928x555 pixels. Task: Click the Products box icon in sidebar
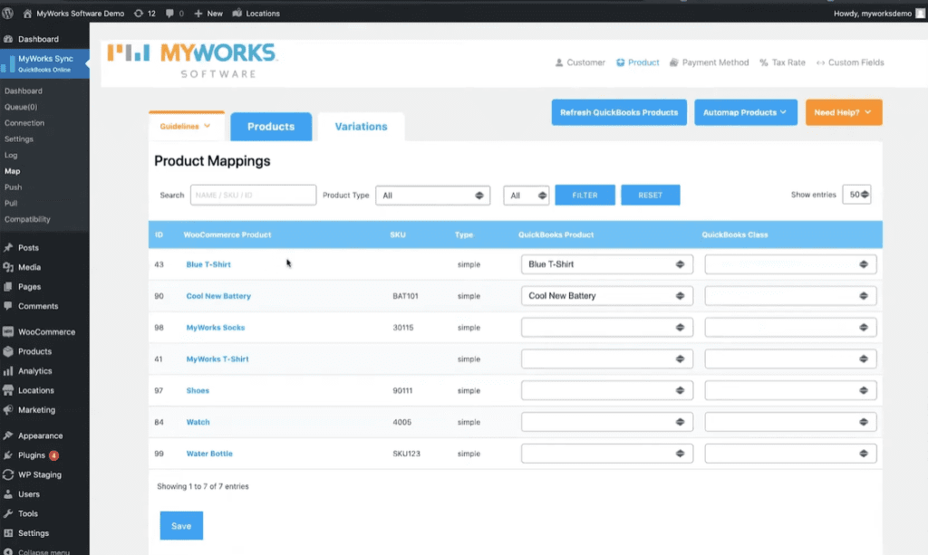pyautogui.click(x=8, y=351)
